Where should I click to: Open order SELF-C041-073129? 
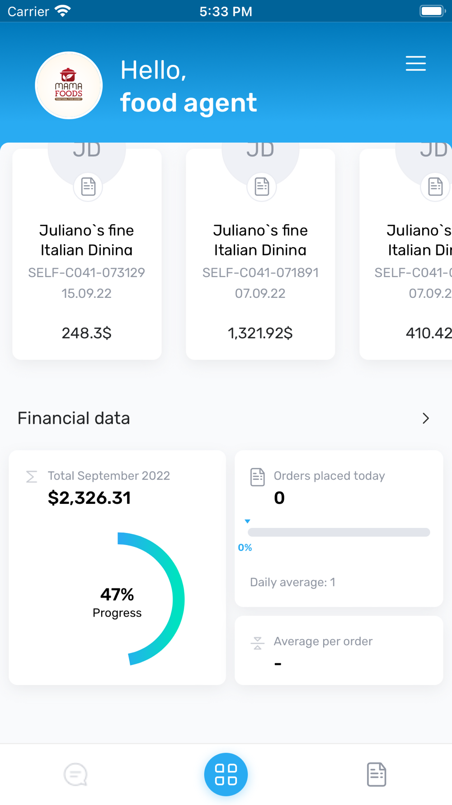[87, 273]
